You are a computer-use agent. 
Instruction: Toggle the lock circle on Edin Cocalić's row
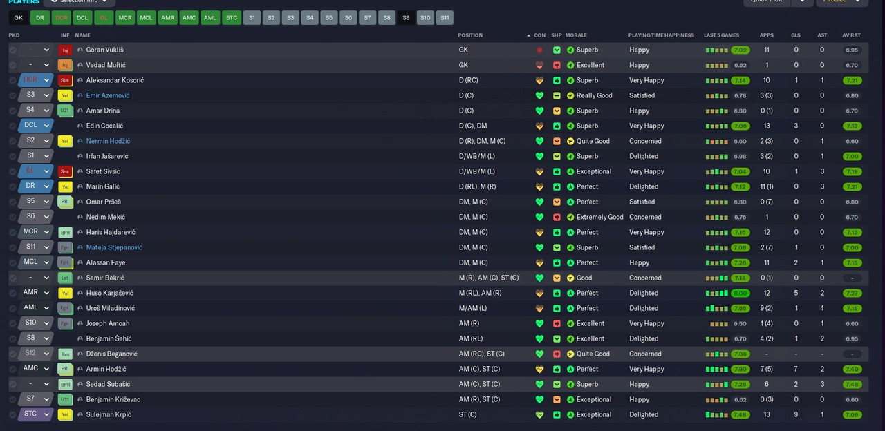coord(12,126)
